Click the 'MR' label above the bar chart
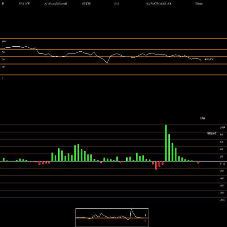Viewport: 227px width, 227px height. pos(202,118)
